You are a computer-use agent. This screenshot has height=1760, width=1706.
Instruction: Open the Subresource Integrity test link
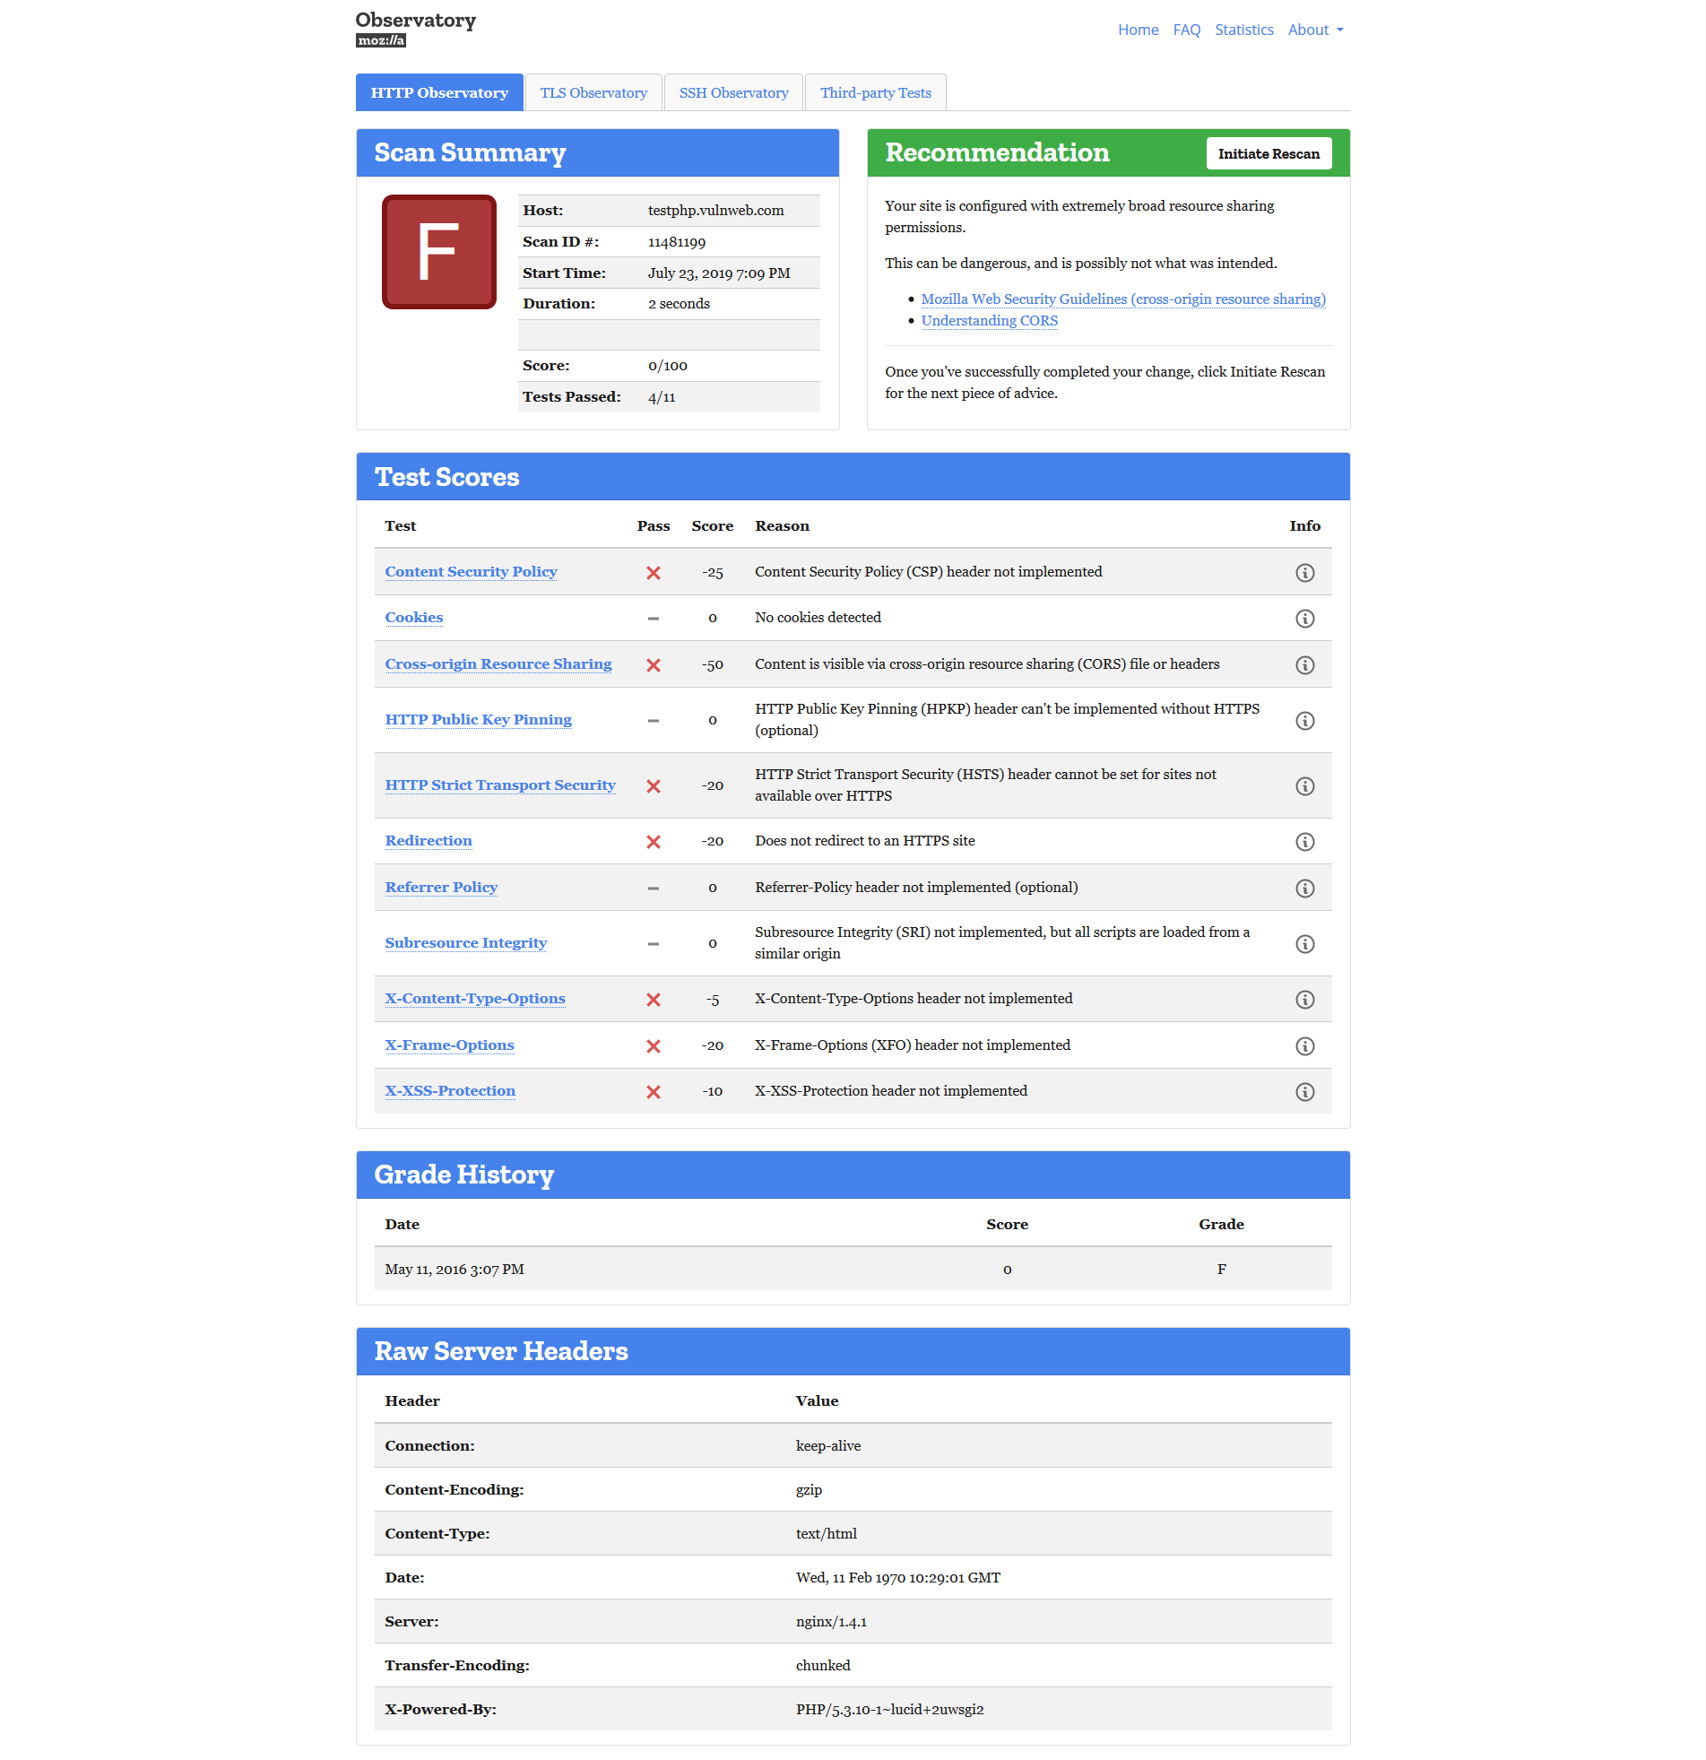click(465, 944)
